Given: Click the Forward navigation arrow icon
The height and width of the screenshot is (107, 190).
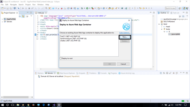Looking at the screenshot, I should pyautogui.click(x=149, y=8).
